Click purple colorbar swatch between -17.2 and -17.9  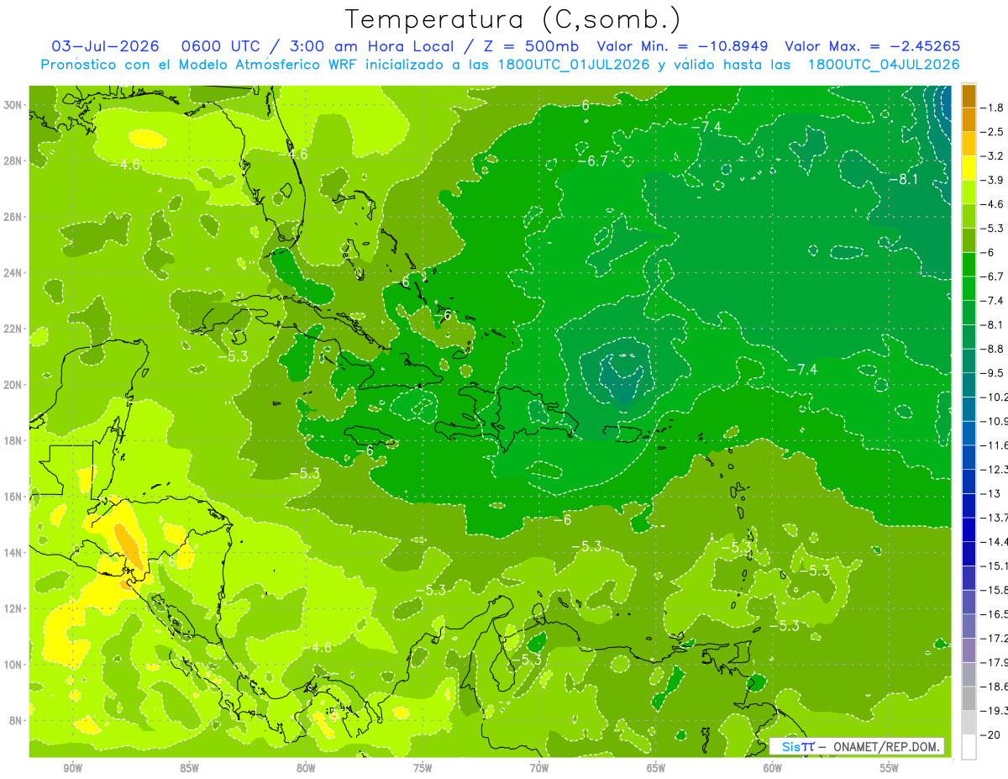click(x=969, y=650)
